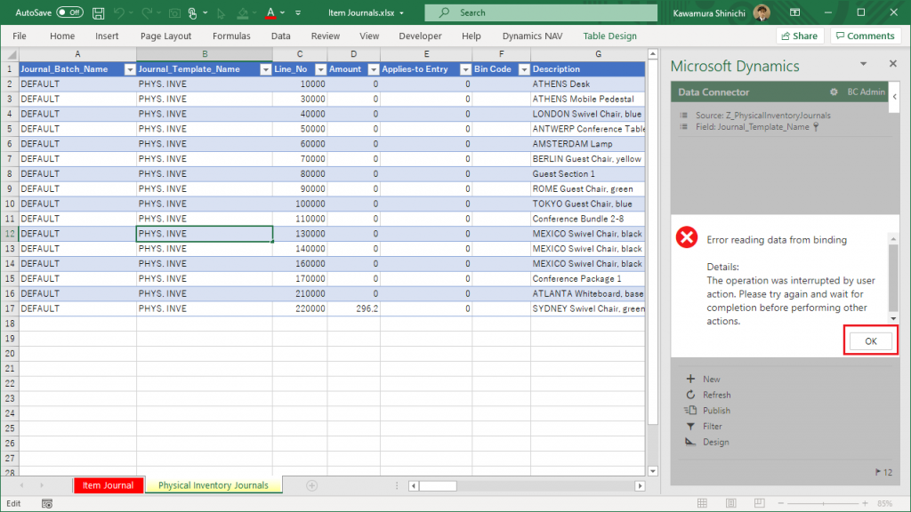The width and height of the screenshot is (911, 512).
Task: Click the worksheet vertical scrollbar down arrow
Action: point(652,471)
